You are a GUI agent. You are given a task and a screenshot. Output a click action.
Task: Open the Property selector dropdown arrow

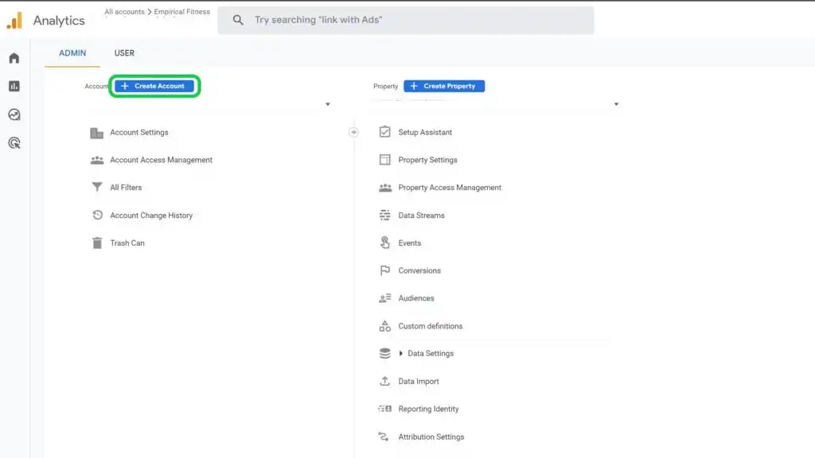[x=616, y=104]
